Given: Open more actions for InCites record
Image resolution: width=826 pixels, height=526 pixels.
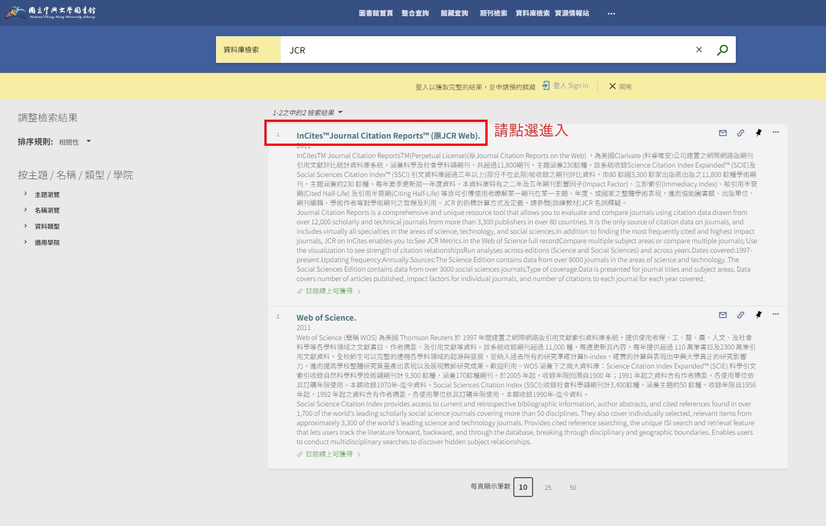Looking at the screenshot, I should pyautogui.click(x=776, y=132).
